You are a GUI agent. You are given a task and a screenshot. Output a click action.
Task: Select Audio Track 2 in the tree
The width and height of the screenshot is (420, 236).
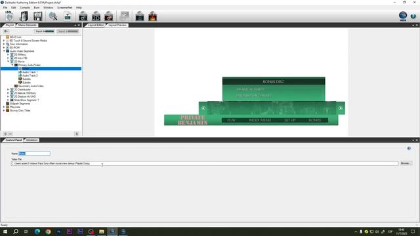(x=30, y=76)
